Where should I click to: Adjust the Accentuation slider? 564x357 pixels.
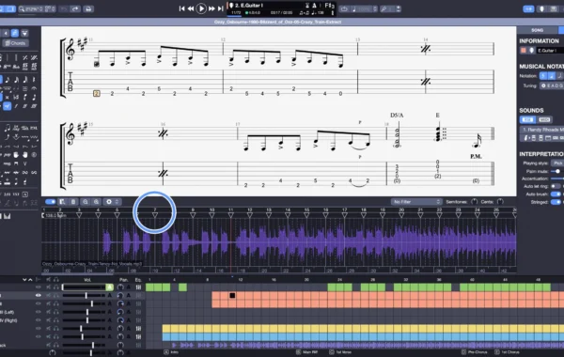click(x=557, y=178)
